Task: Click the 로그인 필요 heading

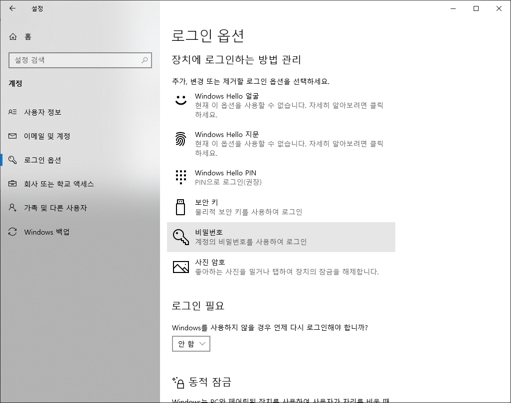Action: tap(198, 306)
